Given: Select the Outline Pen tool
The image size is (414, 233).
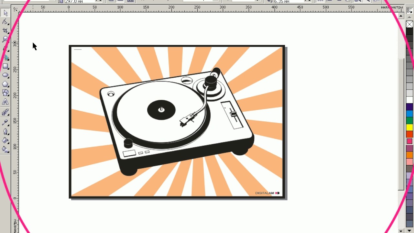Looking at the screenshot, I should coord(5,131).
